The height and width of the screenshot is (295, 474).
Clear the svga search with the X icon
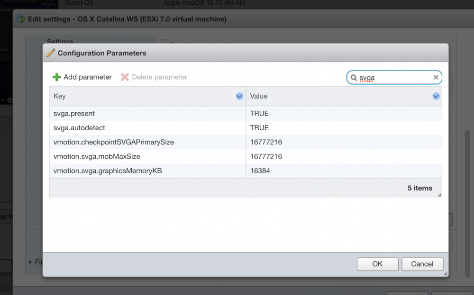[x=436, y=77]
